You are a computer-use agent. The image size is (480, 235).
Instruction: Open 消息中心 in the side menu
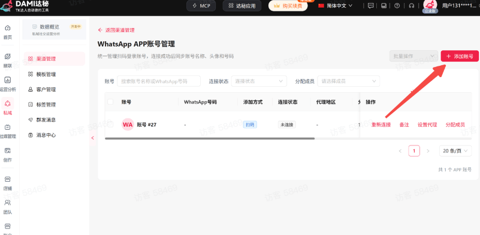tap(54, 135)
